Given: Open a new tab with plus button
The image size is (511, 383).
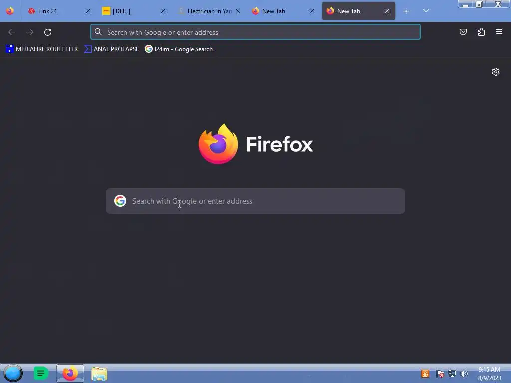Looking at the screenshot, I should [406, 11].
